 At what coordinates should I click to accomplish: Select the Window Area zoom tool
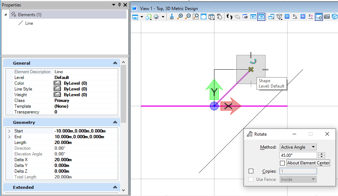coord(196,17)
